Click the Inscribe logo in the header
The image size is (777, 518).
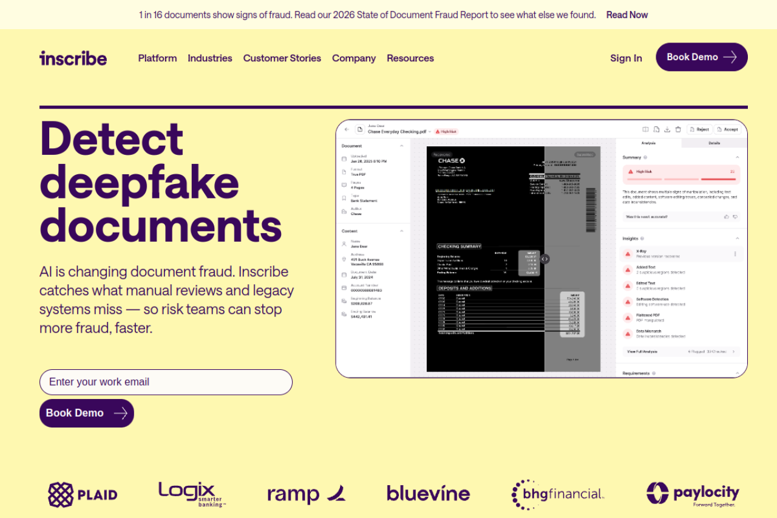[x=73, y=58]
